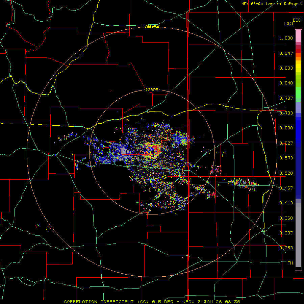The image size is (304, 304).
Task: Click the [CC] unit label by the legend
Action: point(288,23)
